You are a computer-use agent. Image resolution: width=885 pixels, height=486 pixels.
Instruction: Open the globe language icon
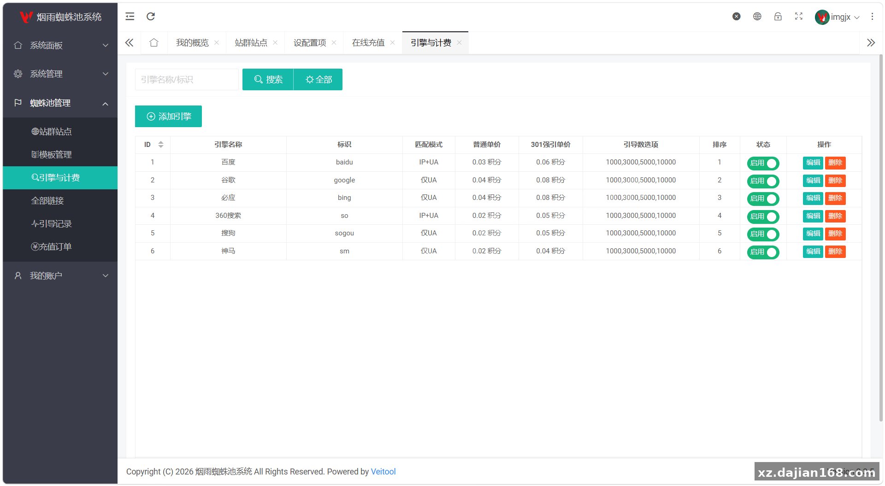pyautogui.click(x=757, y=17)
